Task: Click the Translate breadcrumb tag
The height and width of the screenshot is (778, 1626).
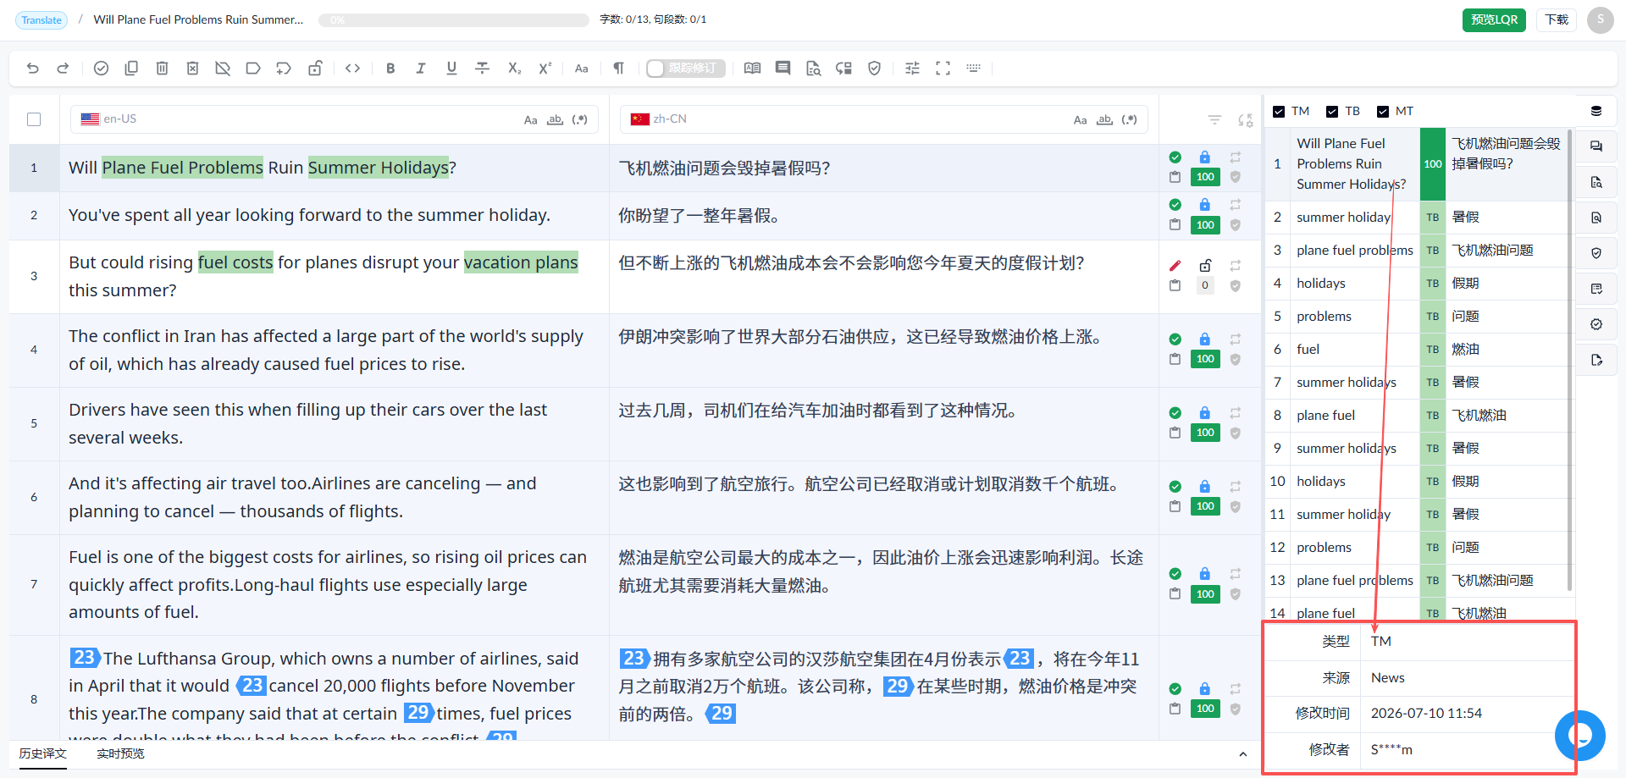Action: pyautogui.click(x=41, y=20)
